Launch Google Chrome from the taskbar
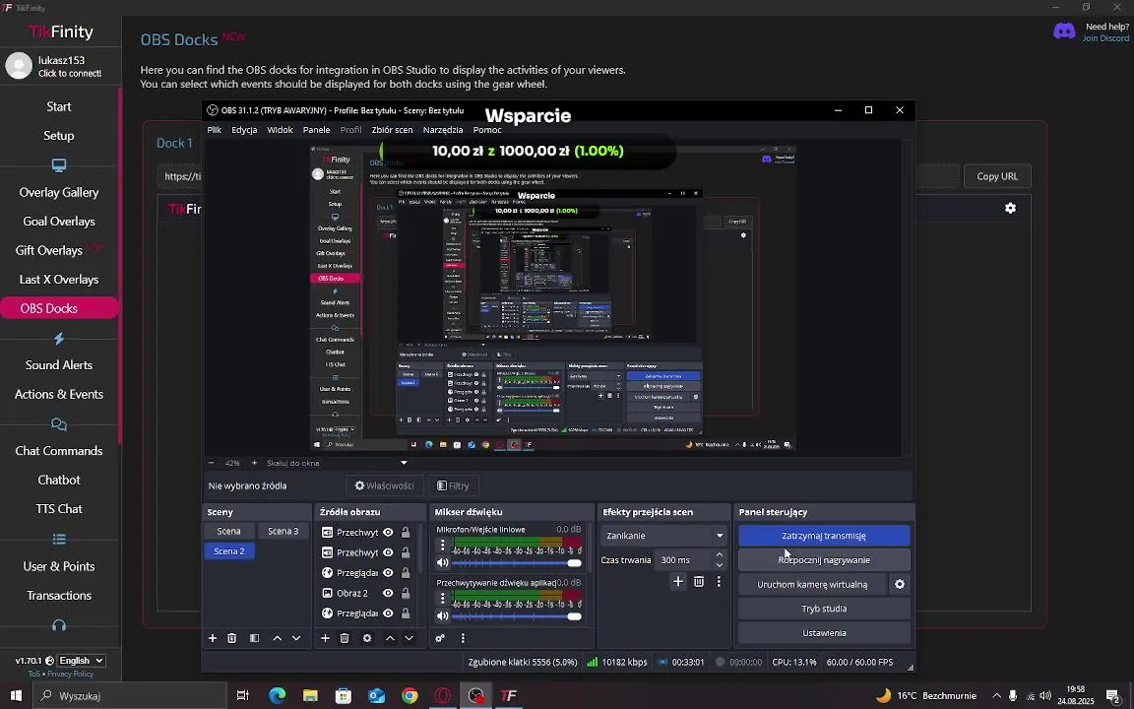This screenshot has width=1134, height=709. point(410,695)
